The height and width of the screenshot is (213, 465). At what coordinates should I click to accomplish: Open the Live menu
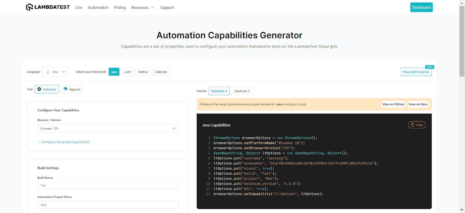click(79, 8)
